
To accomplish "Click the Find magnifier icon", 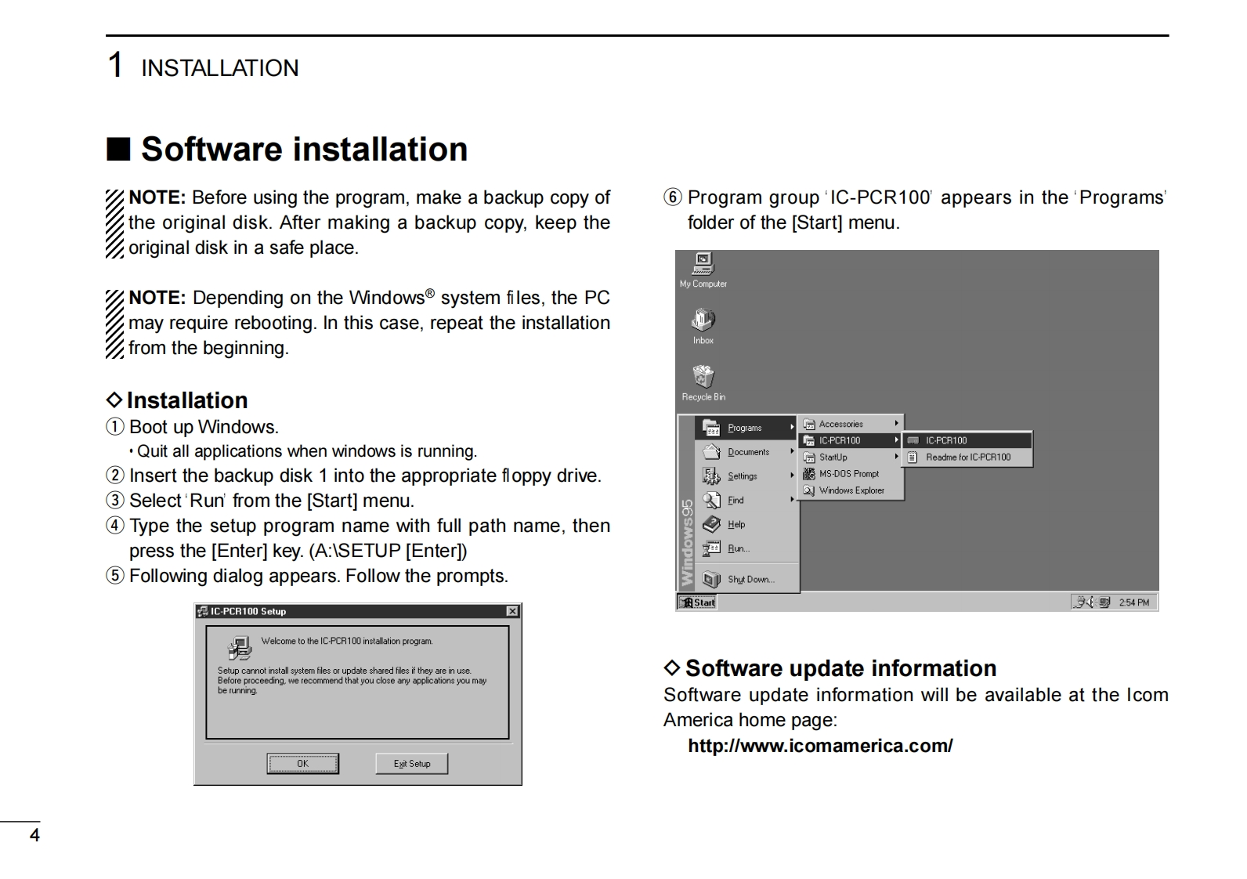I will 711,501.
